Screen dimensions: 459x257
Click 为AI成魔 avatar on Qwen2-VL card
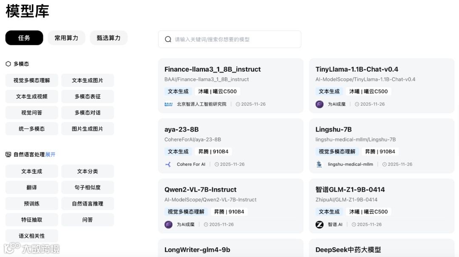[x=168, y=224]
